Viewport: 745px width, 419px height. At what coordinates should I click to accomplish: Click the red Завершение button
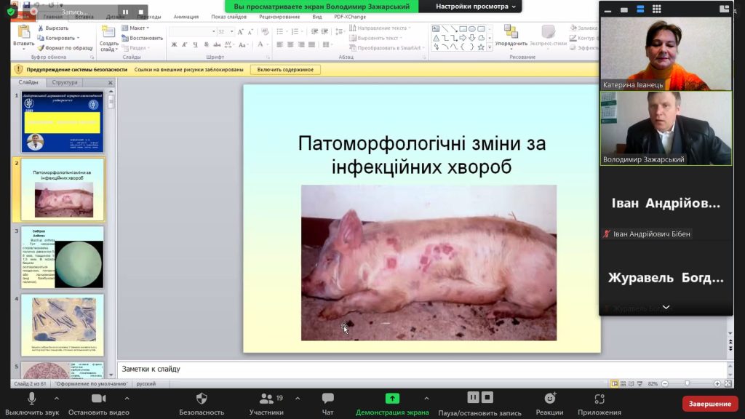[x=710, y=404]
